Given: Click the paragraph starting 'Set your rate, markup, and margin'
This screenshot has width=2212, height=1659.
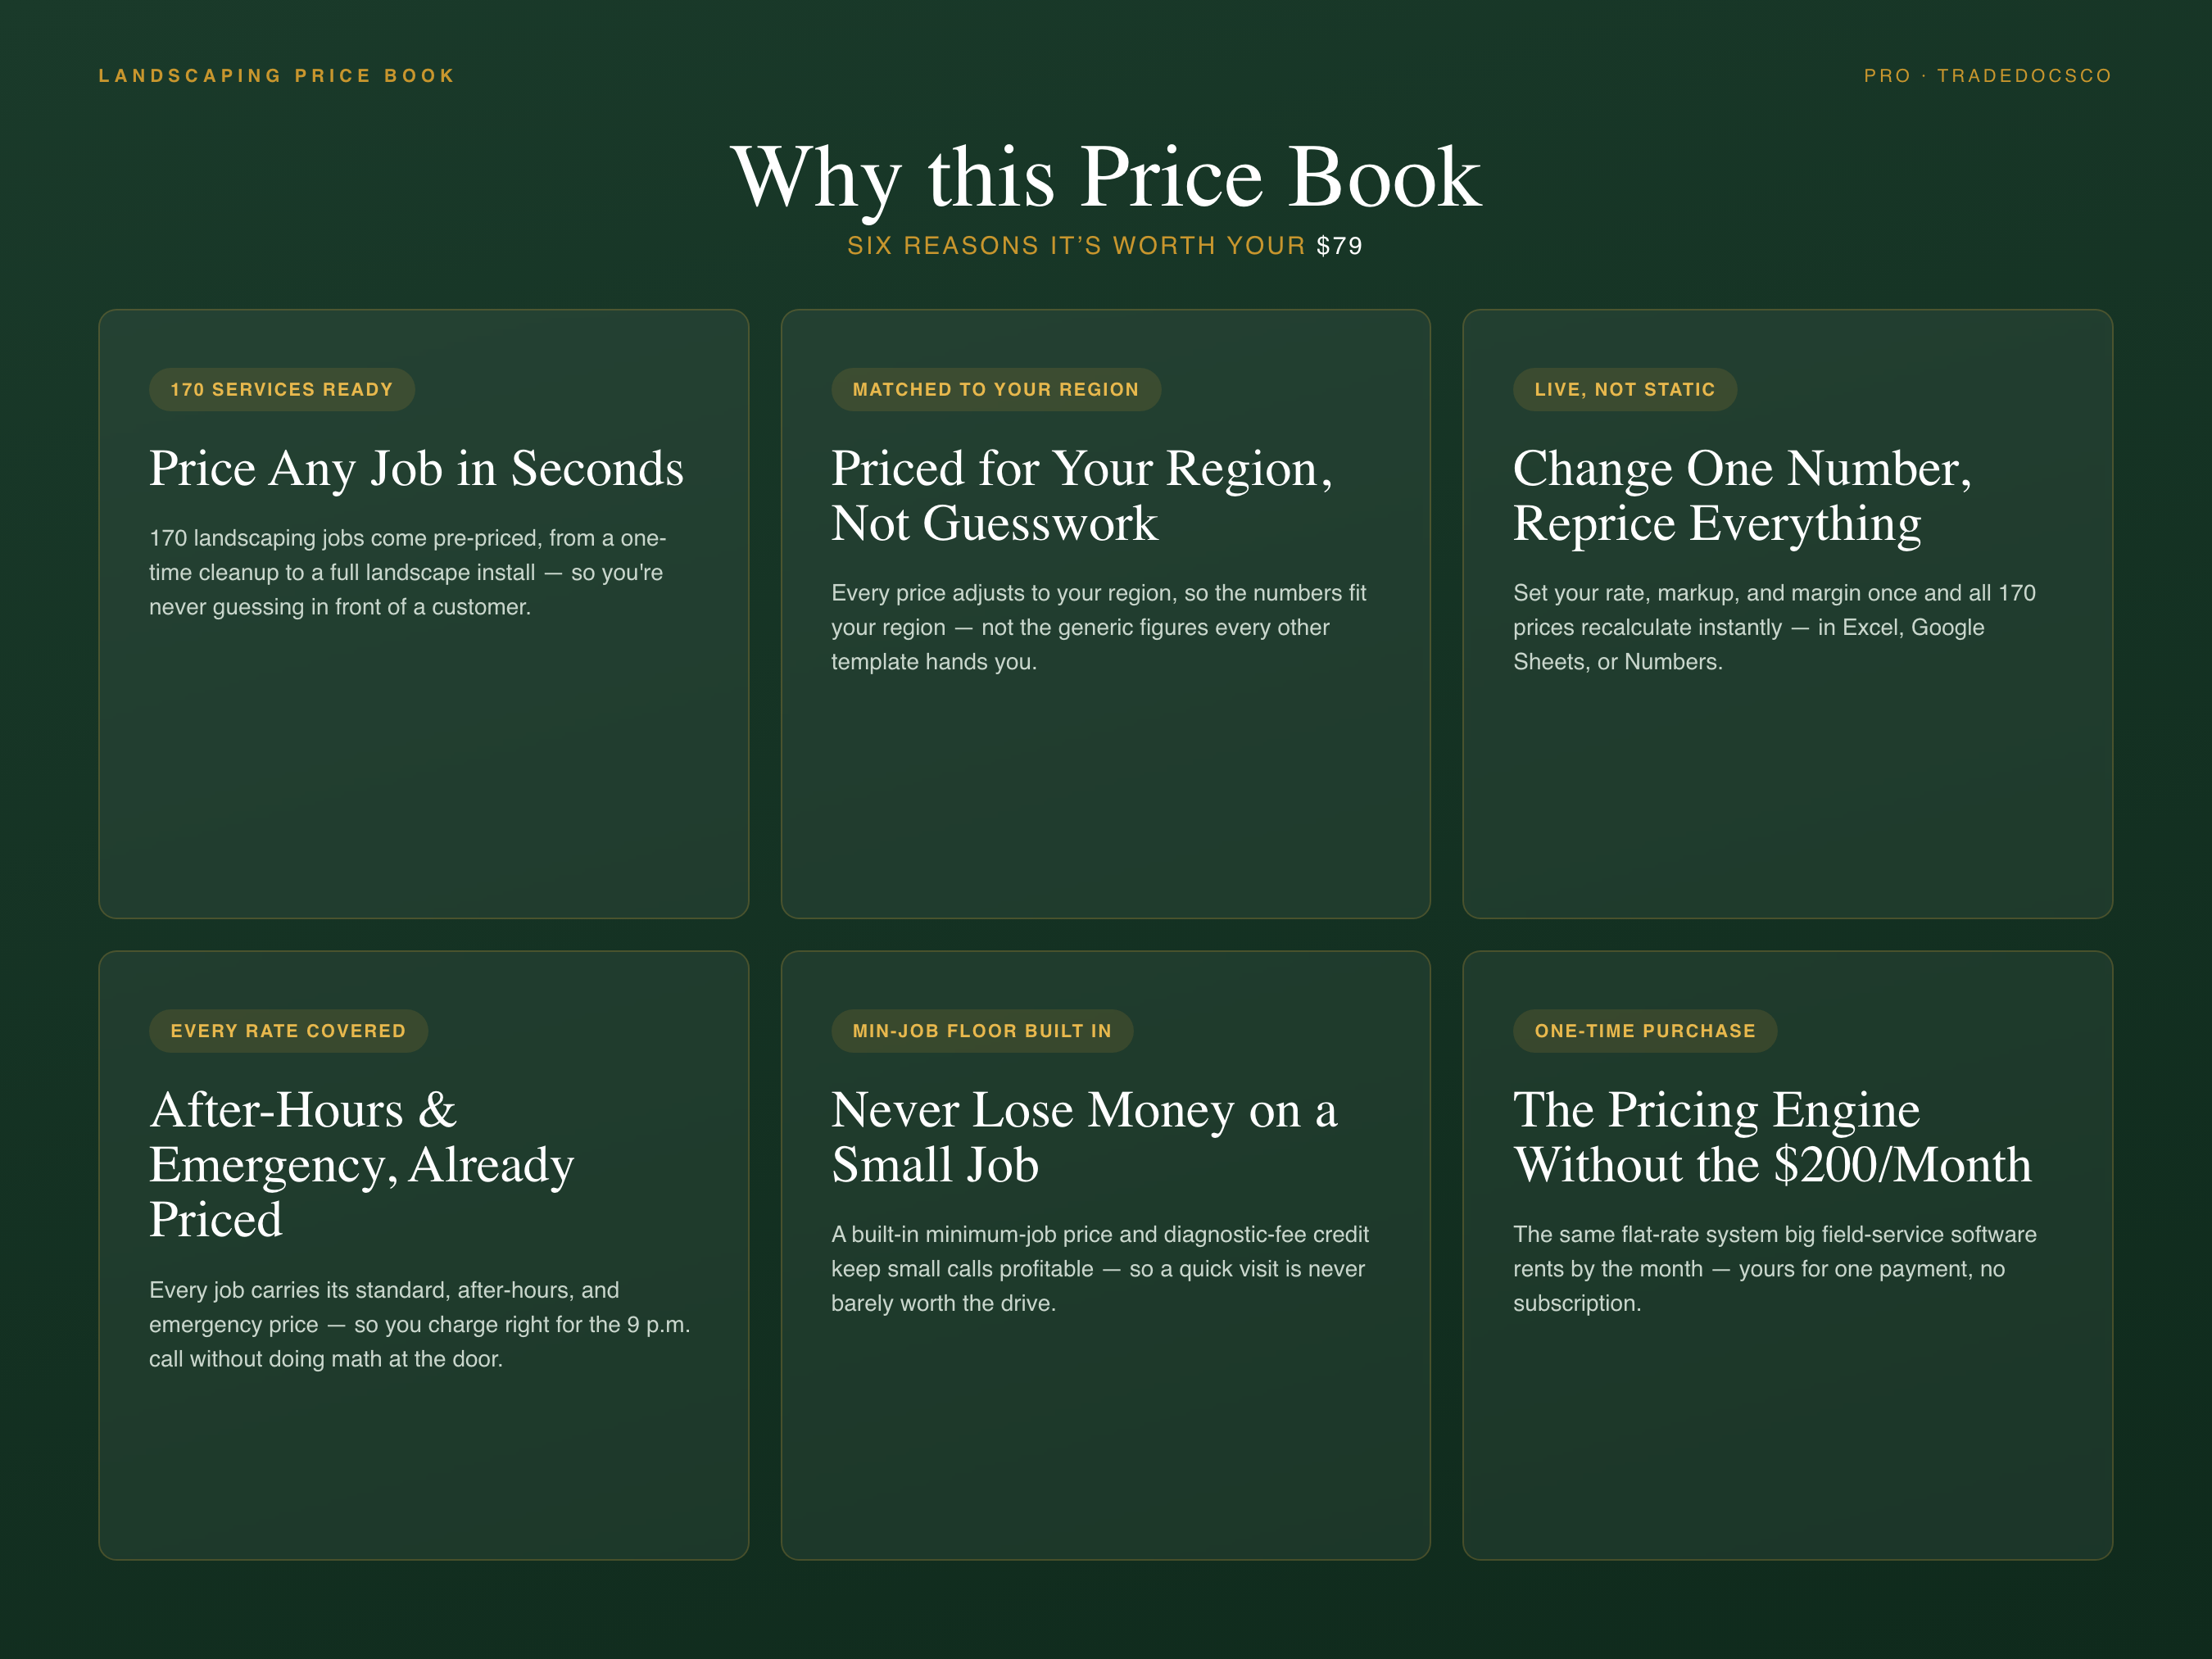Looking at the screenshot, I should pyautogui.click(x=1774, y=628).
